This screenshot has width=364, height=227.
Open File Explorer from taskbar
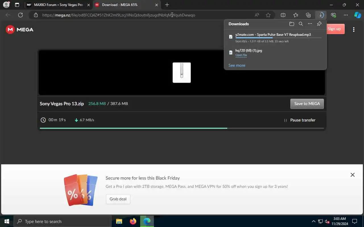[x=119, y=221]
